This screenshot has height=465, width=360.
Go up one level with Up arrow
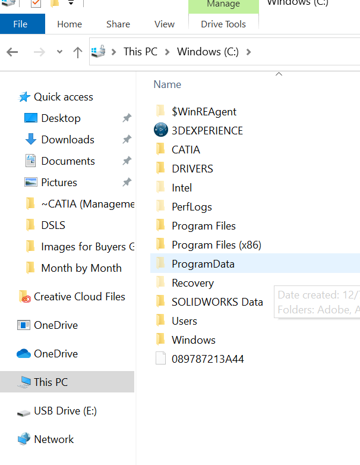click(x=78, y=52)
